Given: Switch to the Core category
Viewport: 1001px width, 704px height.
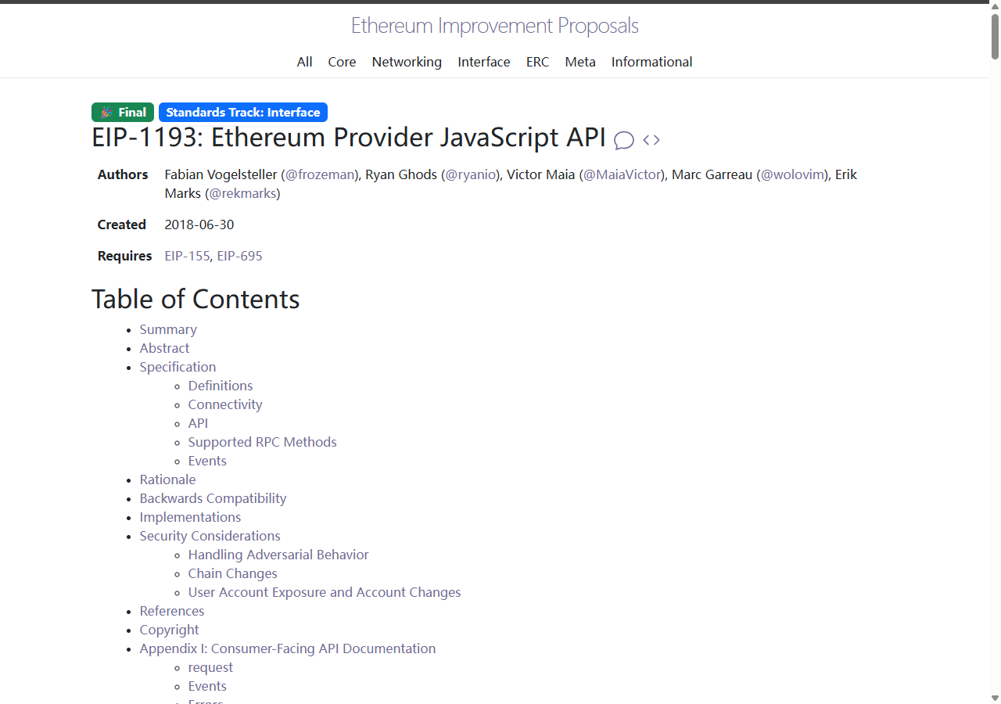Looking at the screenshot, I should tap(342, 62).
